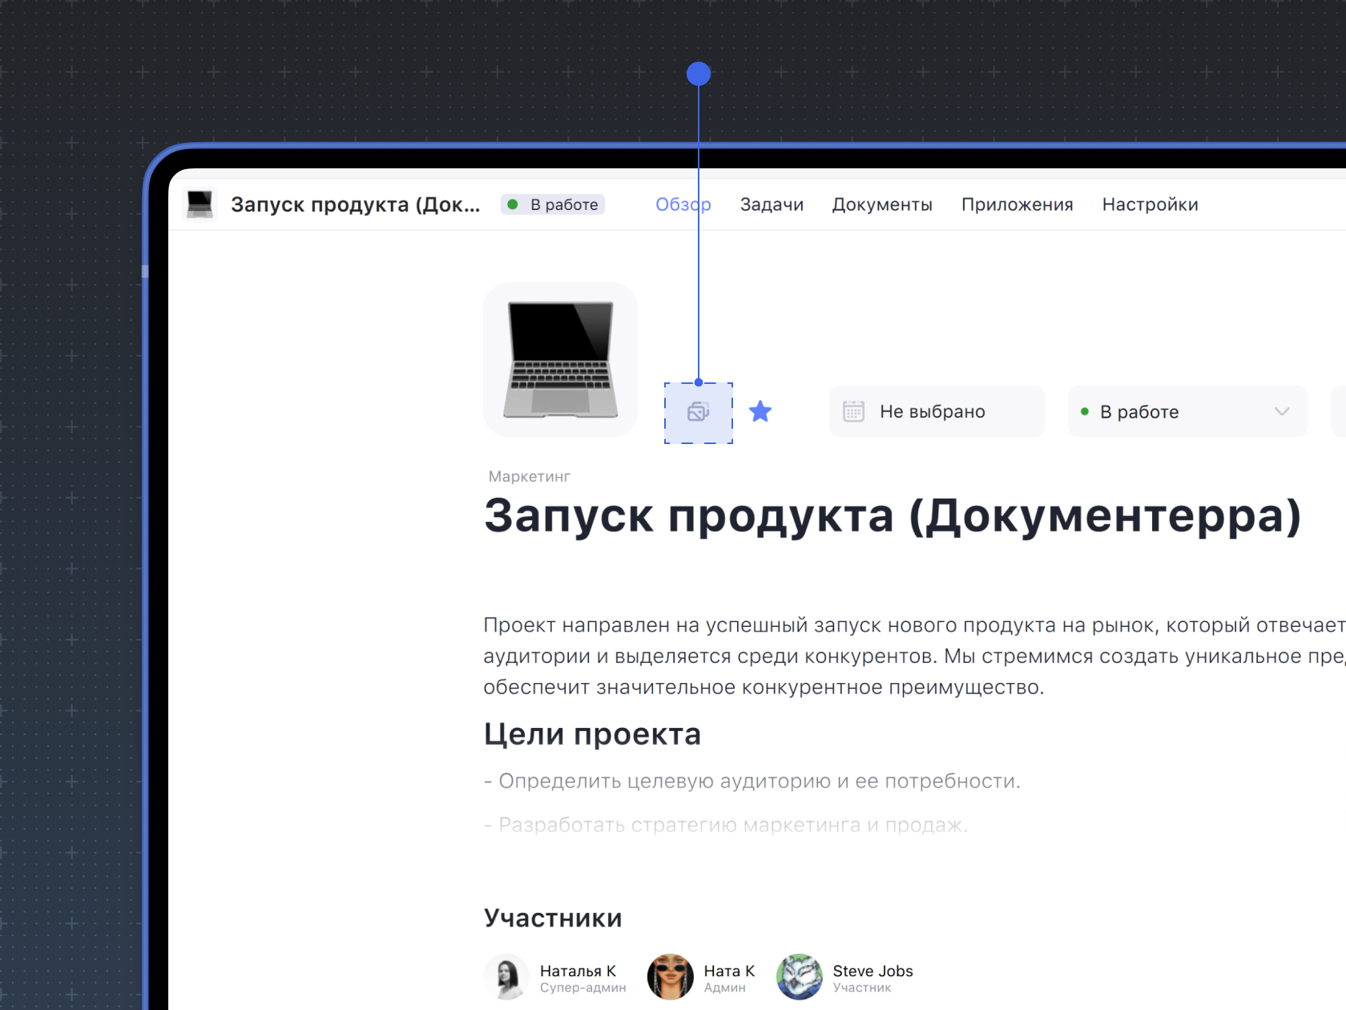Switch to the Обзор tab
The image size is (1346, 1010).
click(x=683, y=204)
